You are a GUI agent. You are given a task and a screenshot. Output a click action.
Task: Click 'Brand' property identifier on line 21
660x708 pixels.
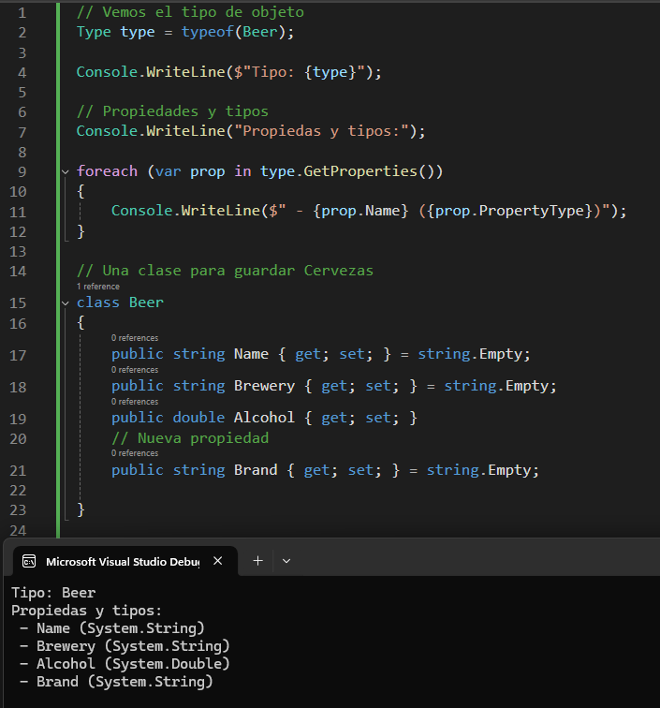coord(256,470)
